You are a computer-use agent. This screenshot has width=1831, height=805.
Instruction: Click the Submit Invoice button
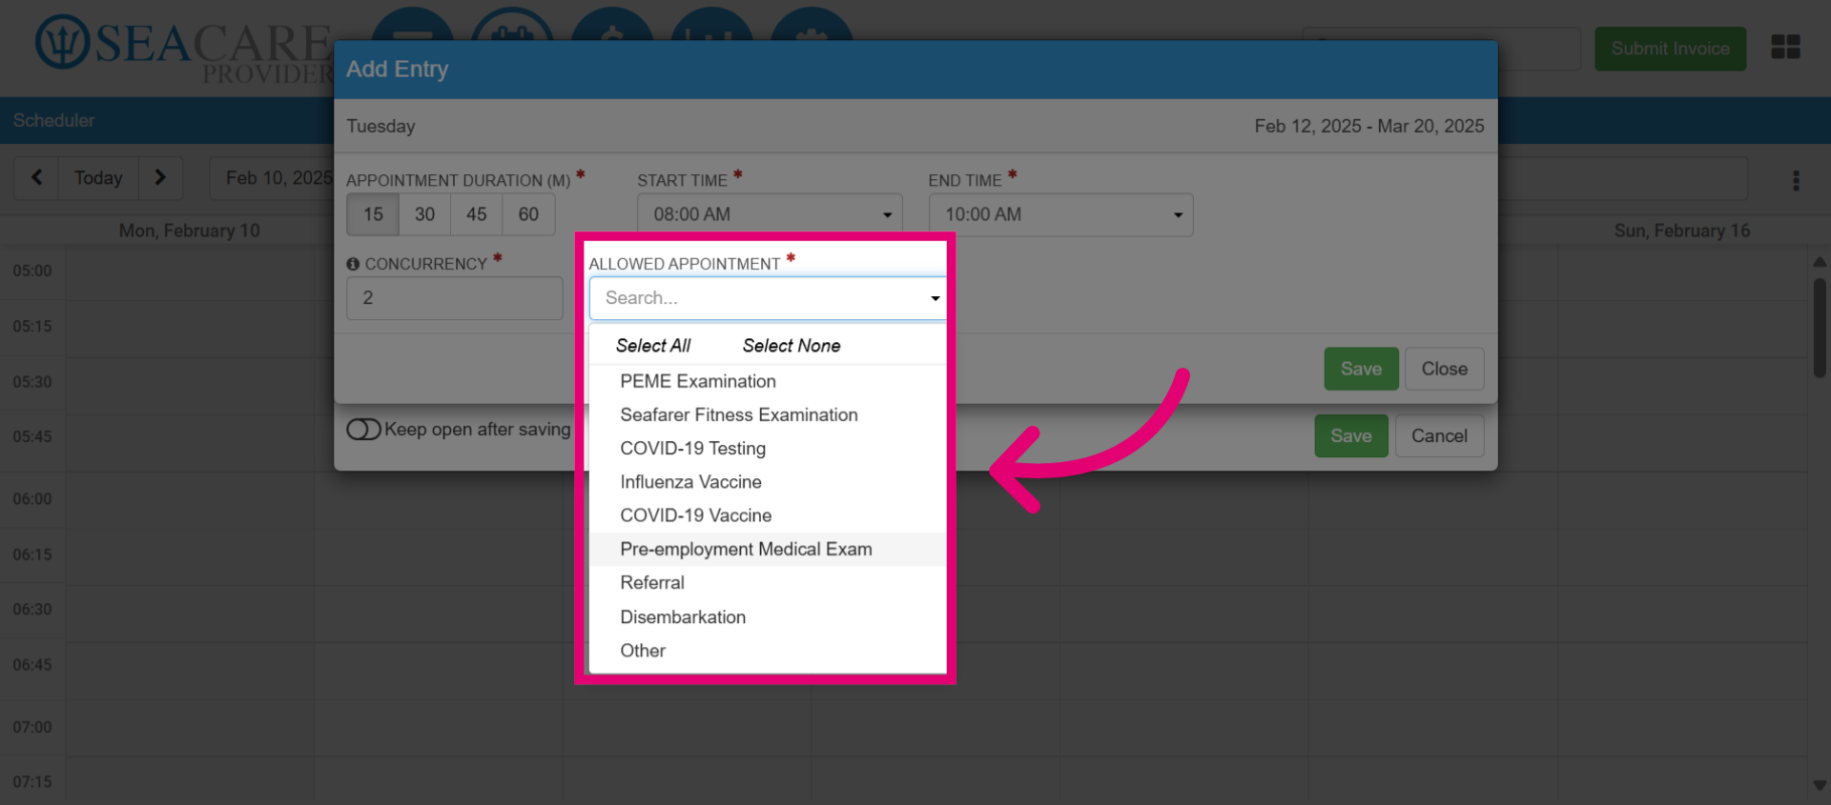(x=1670, y=49)
